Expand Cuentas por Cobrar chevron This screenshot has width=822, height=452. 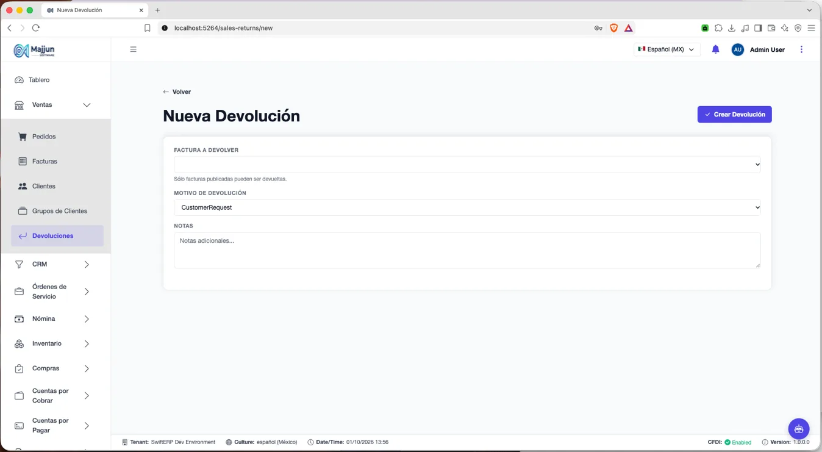(87, 396)
